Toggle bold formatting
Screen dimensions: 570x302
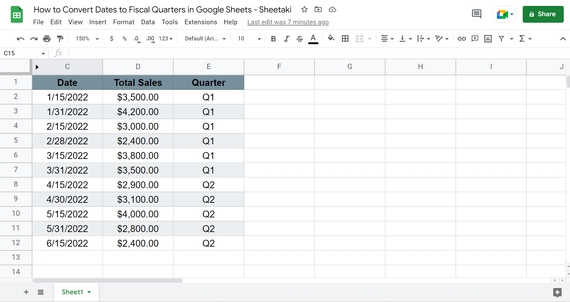point(273,39)
